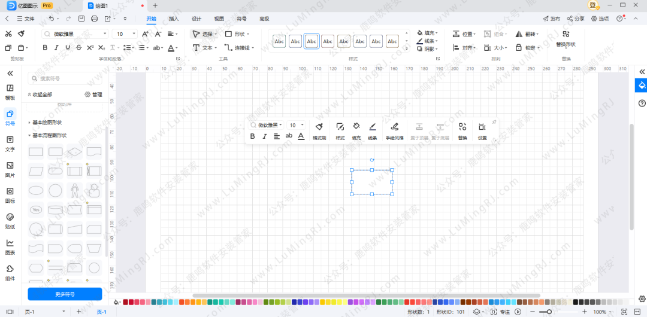Open the 贴纸 stickers panel in sidebar
The image size is (647, 317).
tap(10, 220)
